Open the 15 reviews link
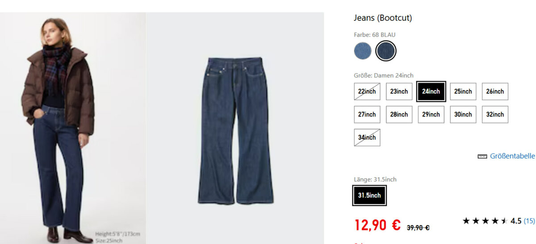 click(529, 221)
